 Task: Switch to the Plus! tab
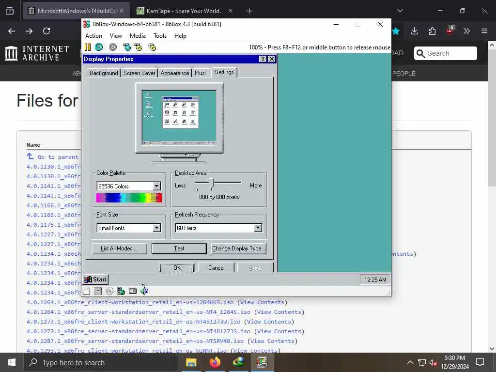tap(200, 73)
